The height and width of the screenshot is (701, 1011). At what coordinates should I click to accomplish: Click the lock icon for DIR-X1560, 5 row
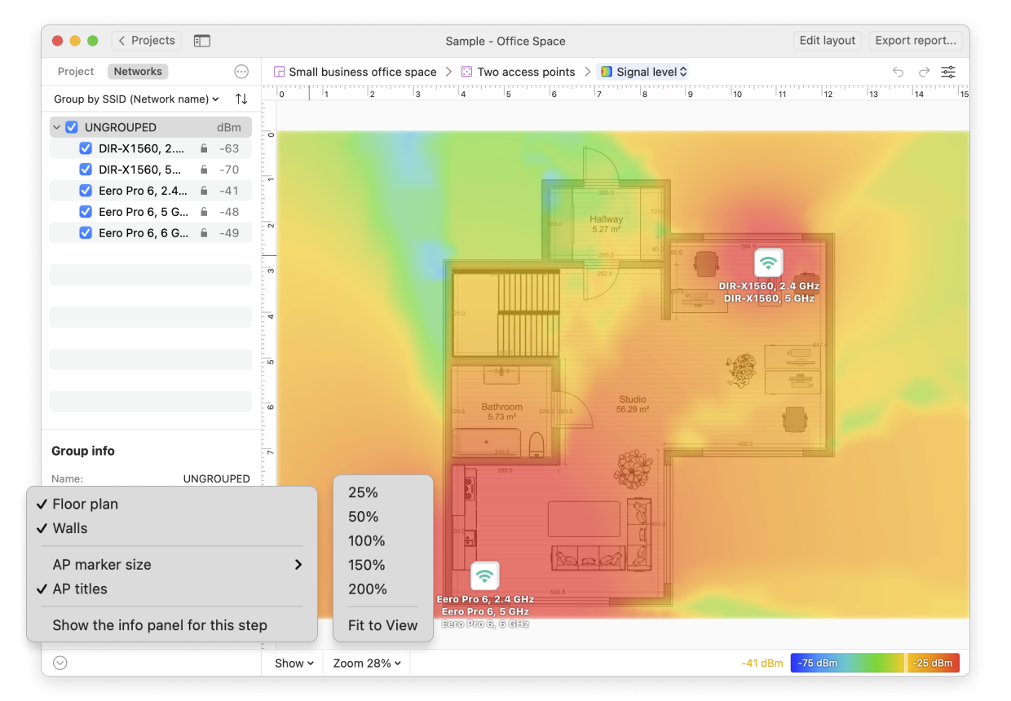[x=204, y=170]
